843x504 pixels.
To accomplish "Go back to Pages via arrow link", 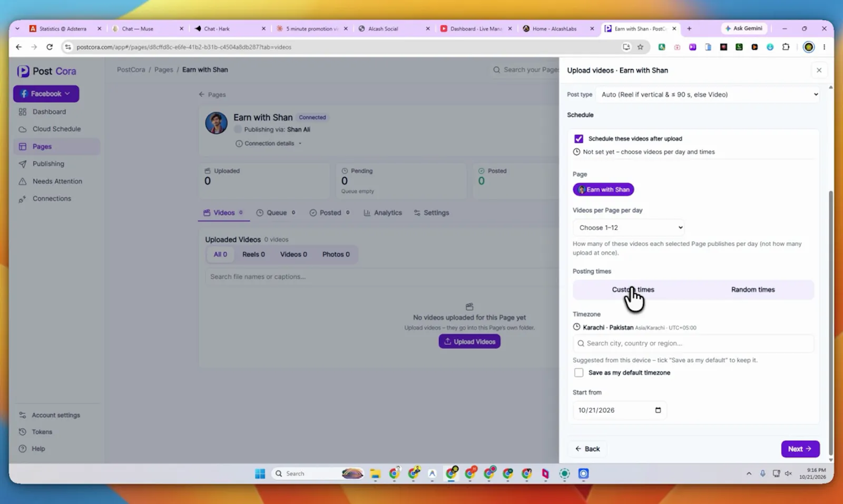I will (212, 95).
